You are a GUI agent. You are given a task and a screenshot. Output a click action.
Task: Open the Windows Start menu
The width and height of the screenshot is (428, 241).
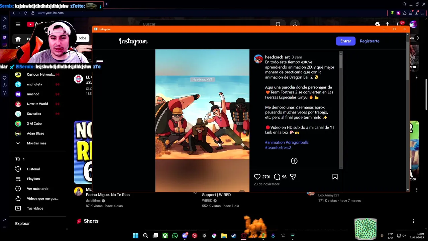tap(135, 236)
